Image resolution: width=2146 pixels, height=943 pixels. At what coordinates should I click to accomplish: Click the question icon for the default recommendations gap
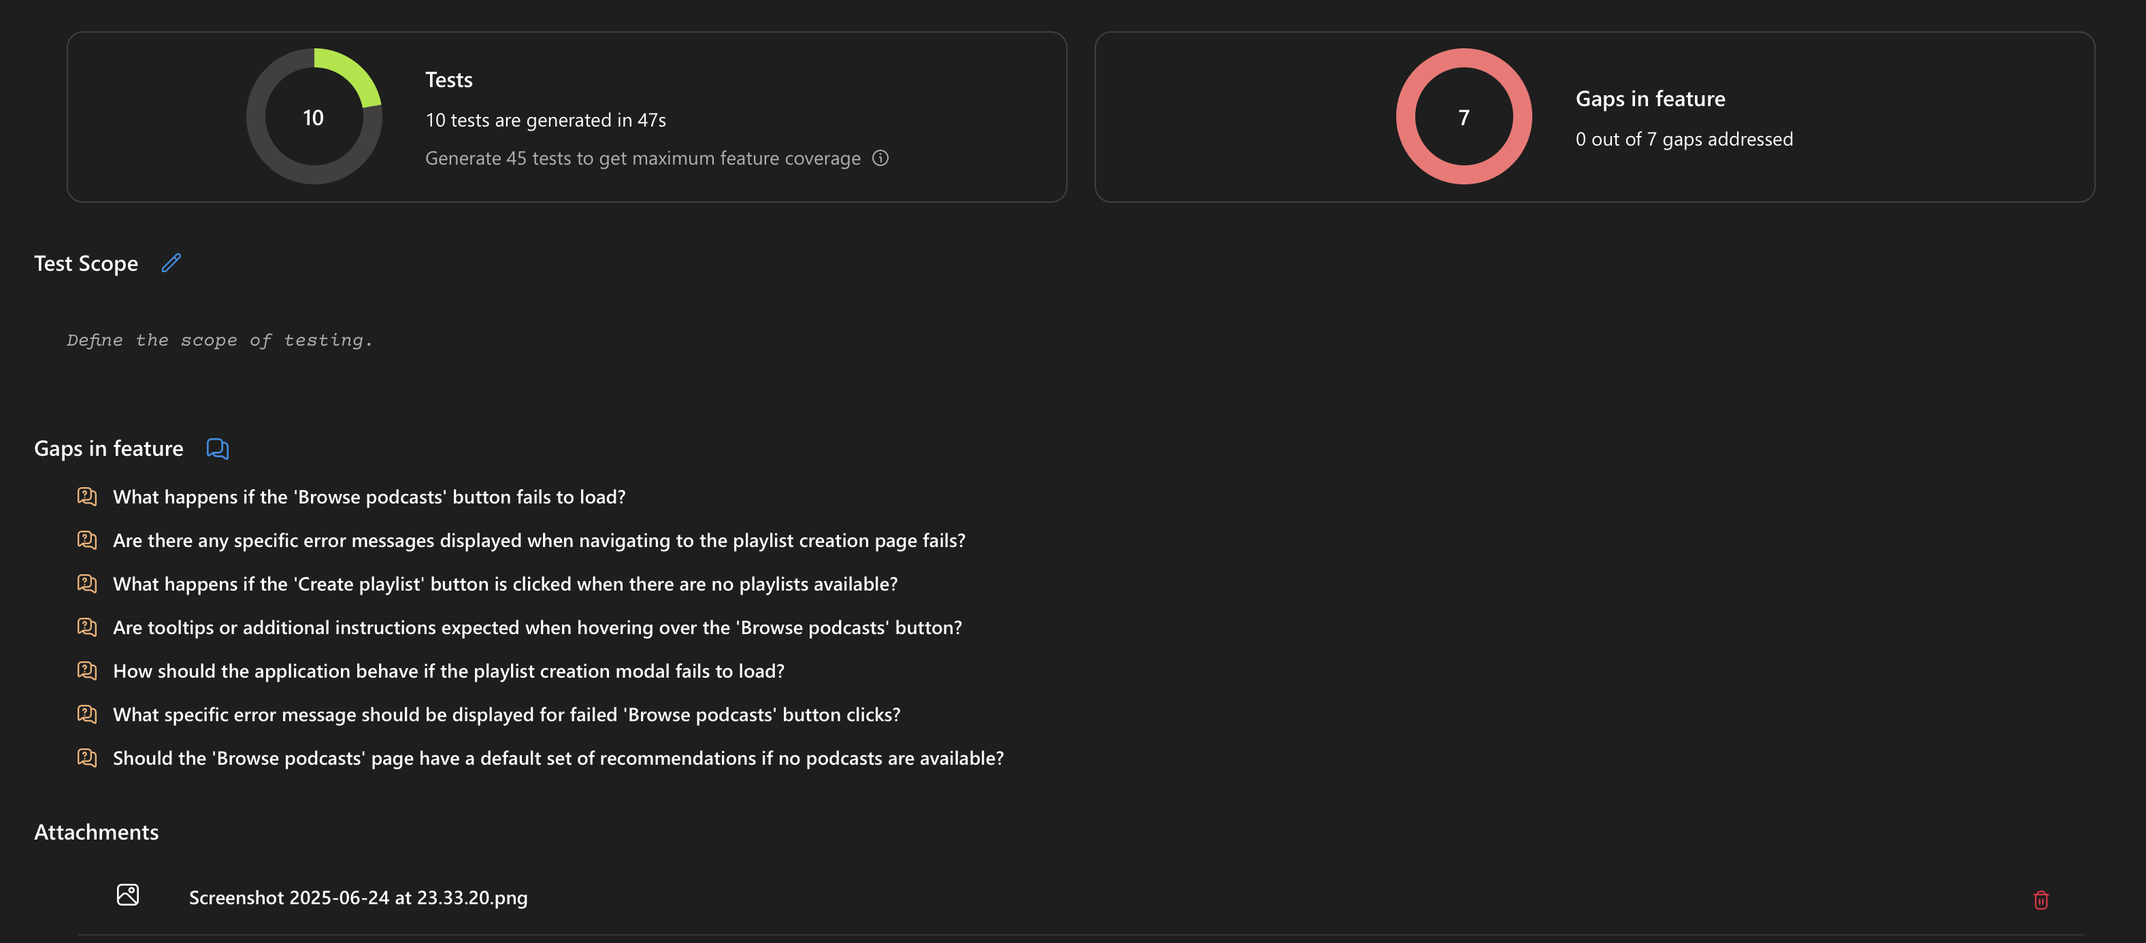[x=86, y=757]
